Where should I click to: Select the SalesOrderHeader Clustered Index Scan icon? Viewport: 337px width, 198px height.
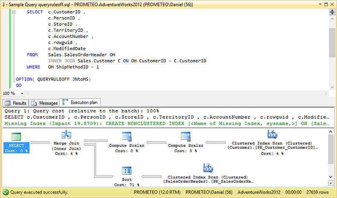pos(208,168)
